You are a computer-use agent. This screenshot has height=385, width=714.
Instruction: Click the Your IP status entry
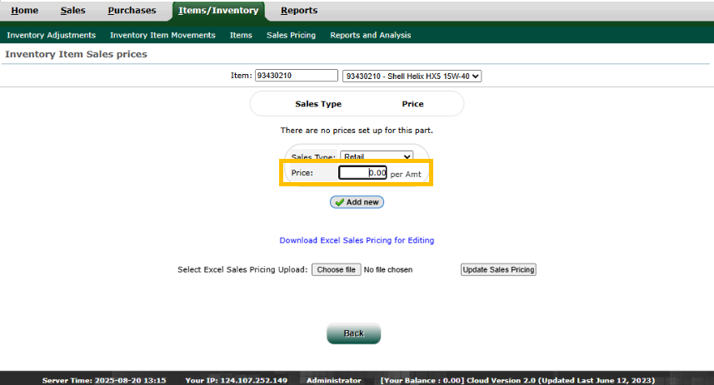pyautogui.click(x=237, y=381)
